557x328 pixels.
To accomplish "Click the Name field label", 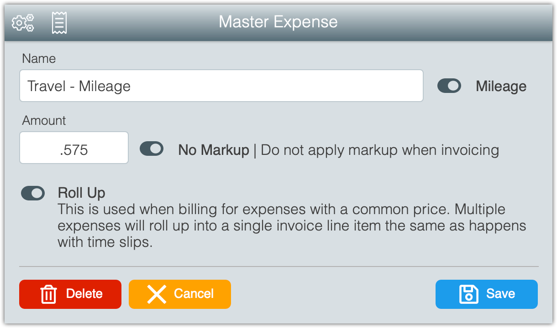I will click(39, 58).
